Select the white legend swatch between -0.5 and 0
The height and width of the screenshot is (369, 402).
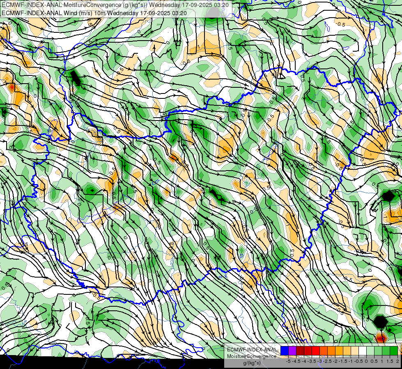[x=363, y=351]
